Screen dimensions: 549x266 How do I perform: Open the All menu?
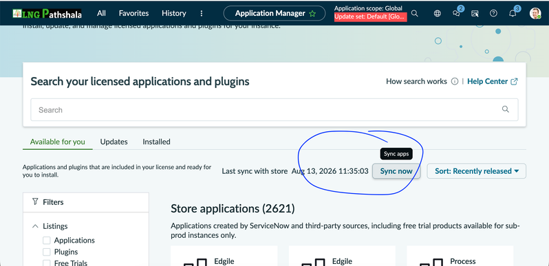click(101, 13)
